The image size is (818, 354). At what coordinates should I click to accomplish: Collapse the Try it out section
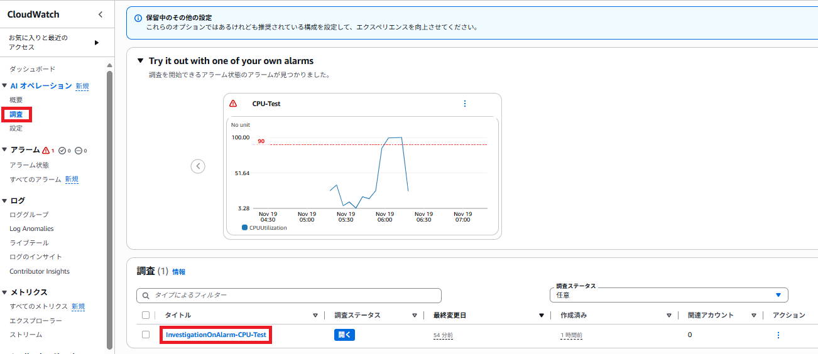tap(140, 61)
